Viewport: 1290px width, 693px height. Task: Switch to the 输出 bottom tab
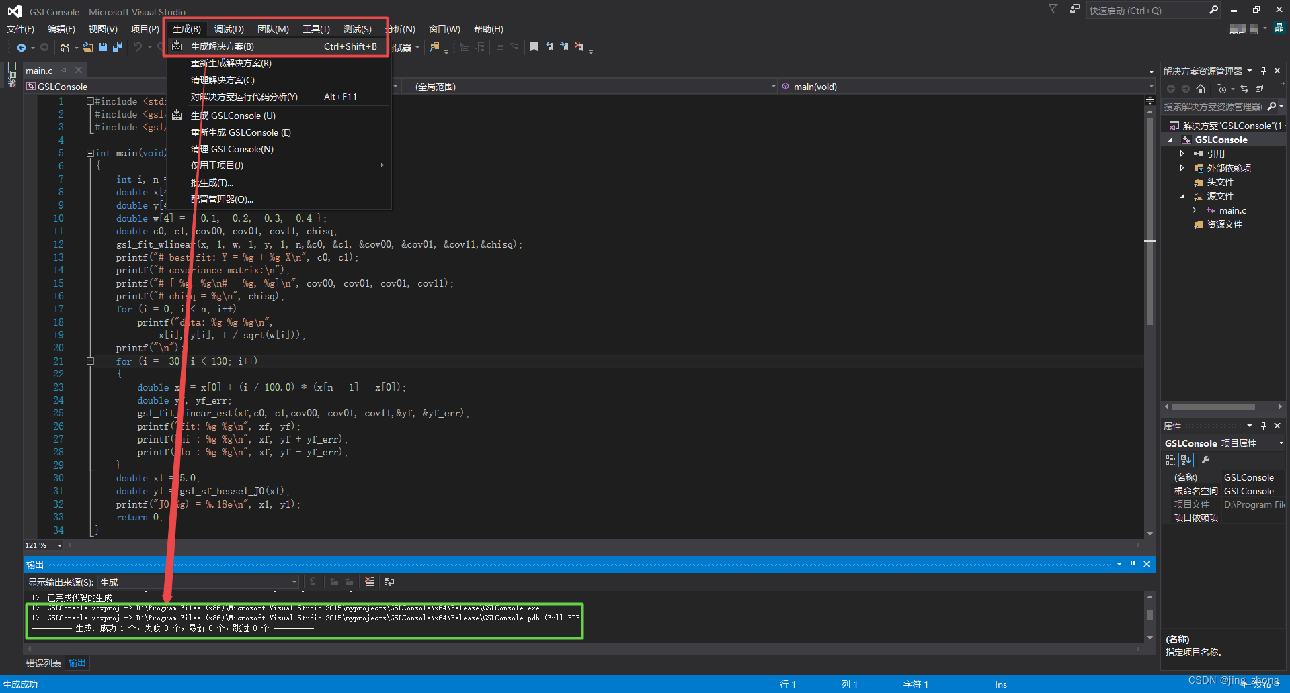(77, 663)
